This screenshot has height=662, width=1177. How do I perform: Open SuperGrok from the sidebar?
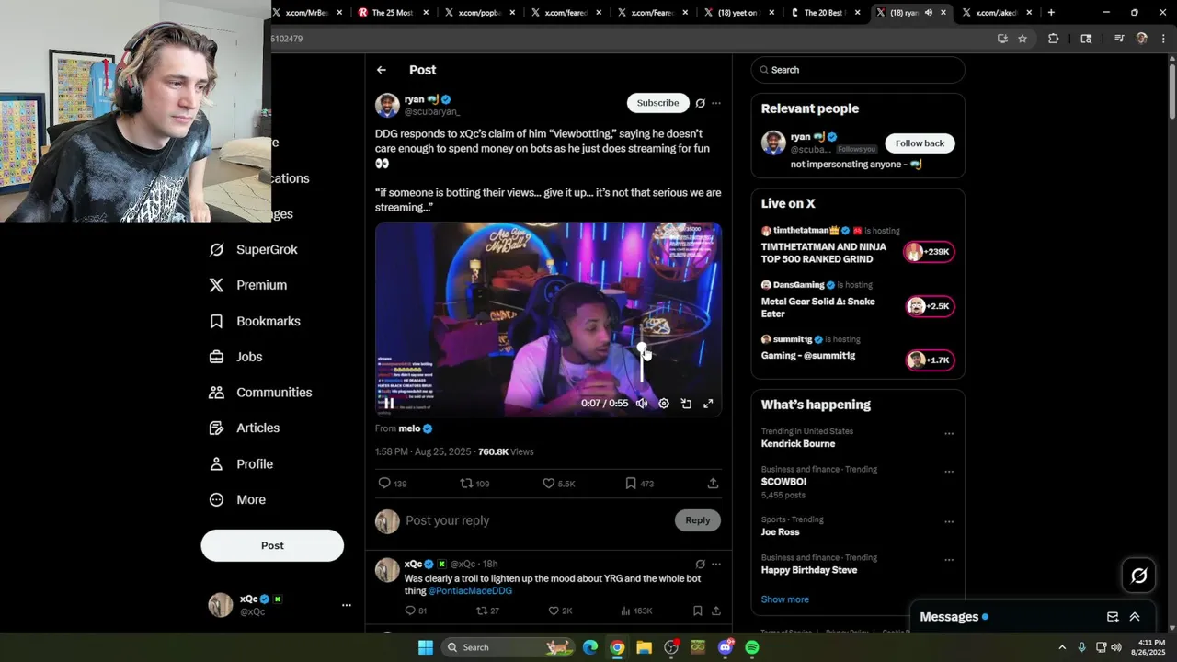(x=254, y=249)
